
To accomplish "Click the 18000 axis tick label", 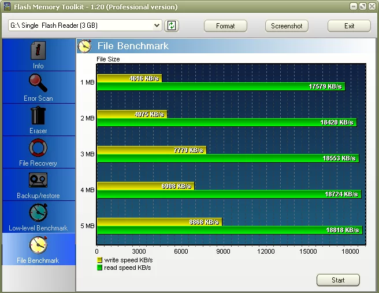I will (x=350, y=251).
